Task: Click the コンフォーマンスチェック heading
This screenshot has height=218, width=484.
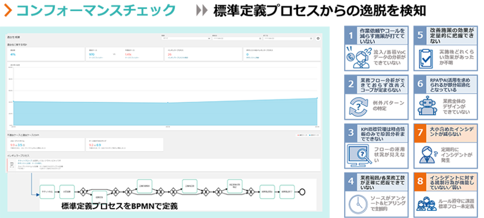Action: click(96, 11)
